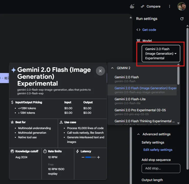This screenshot has height=184, width=189.
Task: Focus the Add stop sequence input field
Action: [x=161, y=168]
